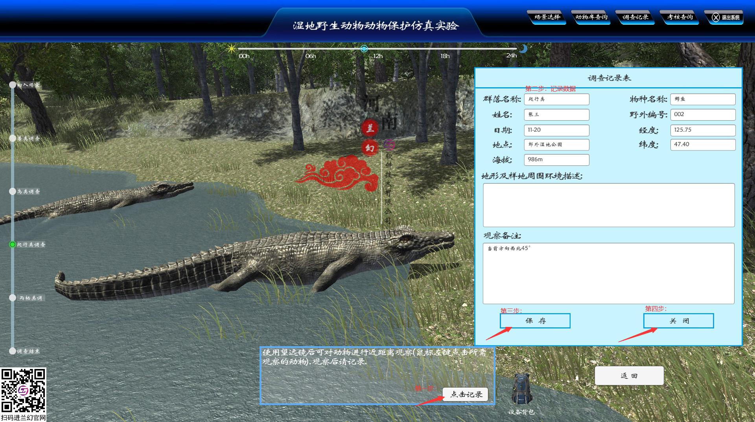The height and width of the screenshot is (422, 755).
Task: Click the 保存 save button
Action: (x=535, y=321)
